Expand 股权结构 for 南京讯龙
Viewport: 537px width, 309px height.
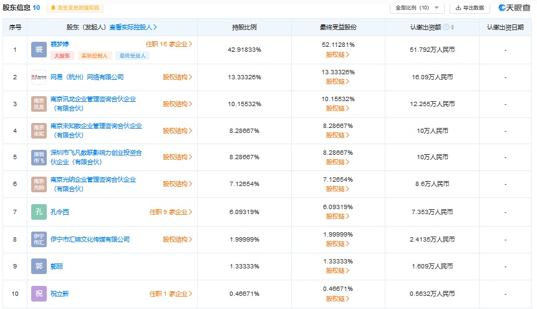coord(177,104)
